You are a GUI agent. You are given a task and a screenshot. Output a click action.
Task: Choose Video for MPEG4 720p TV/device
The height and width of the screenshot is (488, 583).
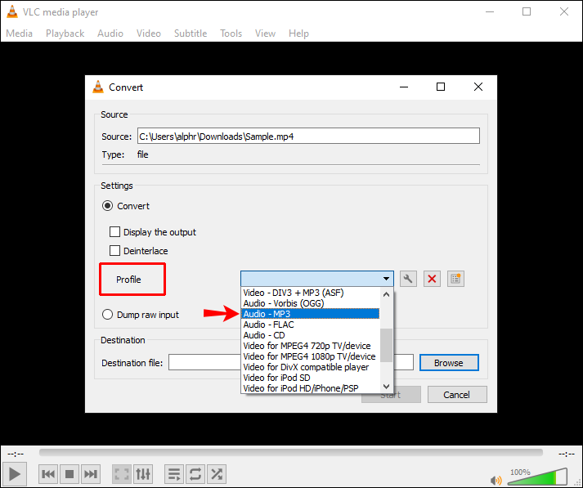coord(311,346)
